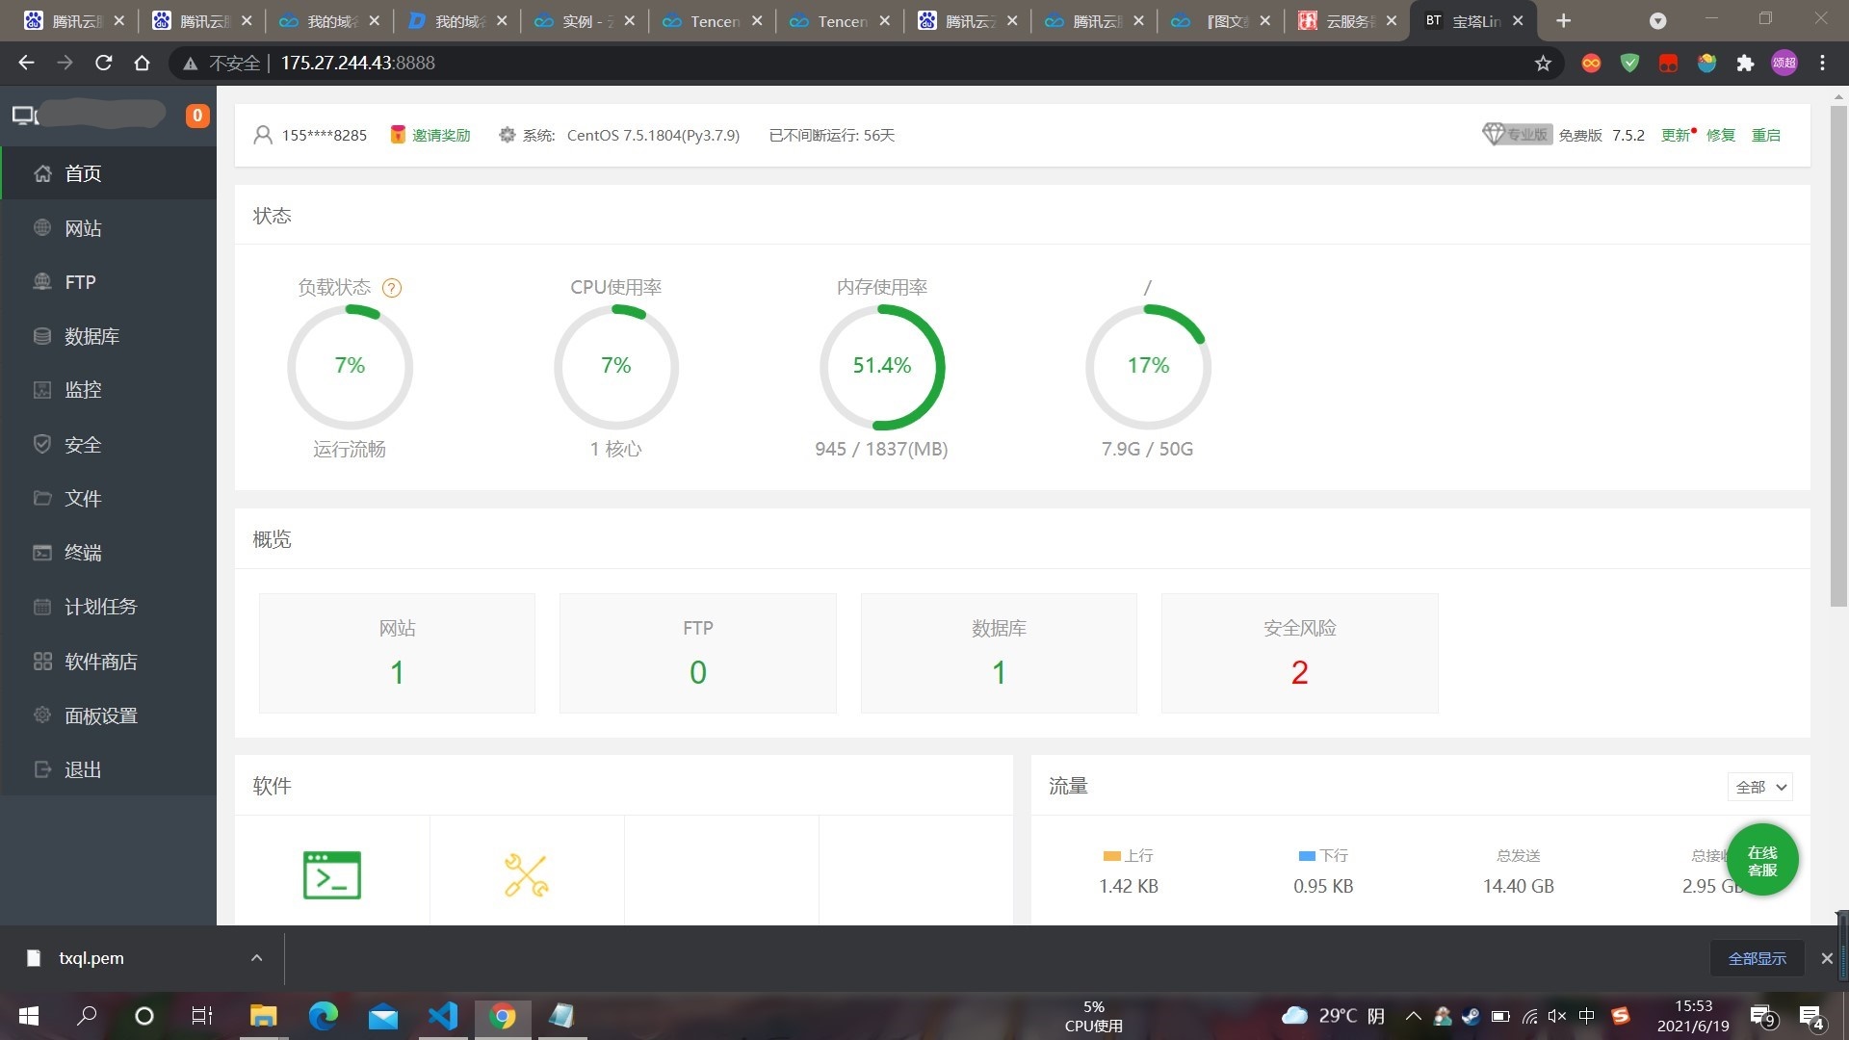This screenshot has width=1849, height=1040.
Task: Click the CPU使用率 7% gauge
Action: pos(616,367)
